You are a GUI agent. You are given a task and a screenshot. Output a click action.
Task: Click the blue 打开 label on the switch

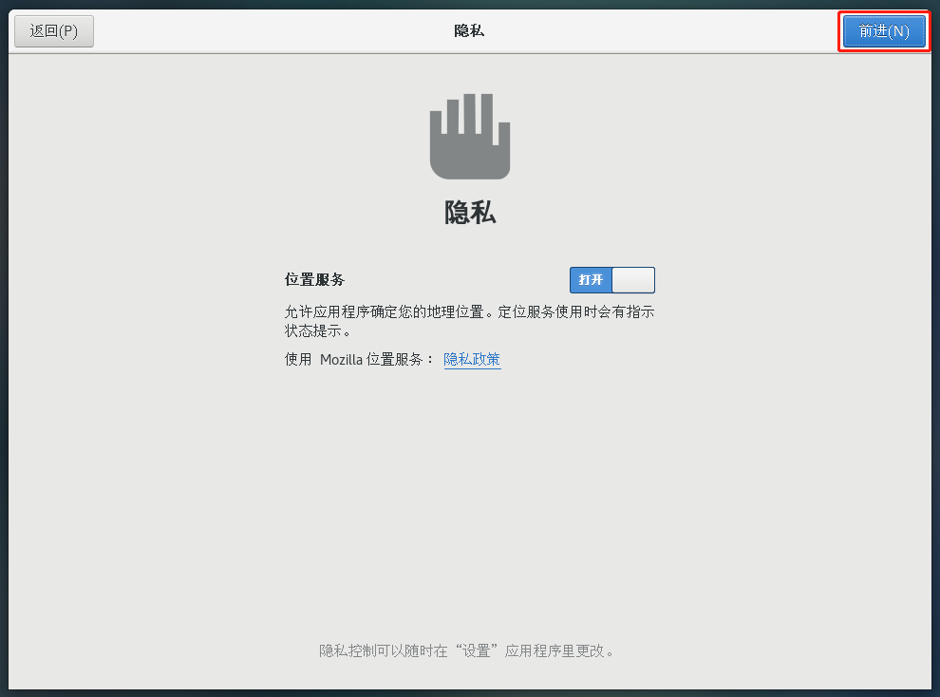click(x=591, y=280)
